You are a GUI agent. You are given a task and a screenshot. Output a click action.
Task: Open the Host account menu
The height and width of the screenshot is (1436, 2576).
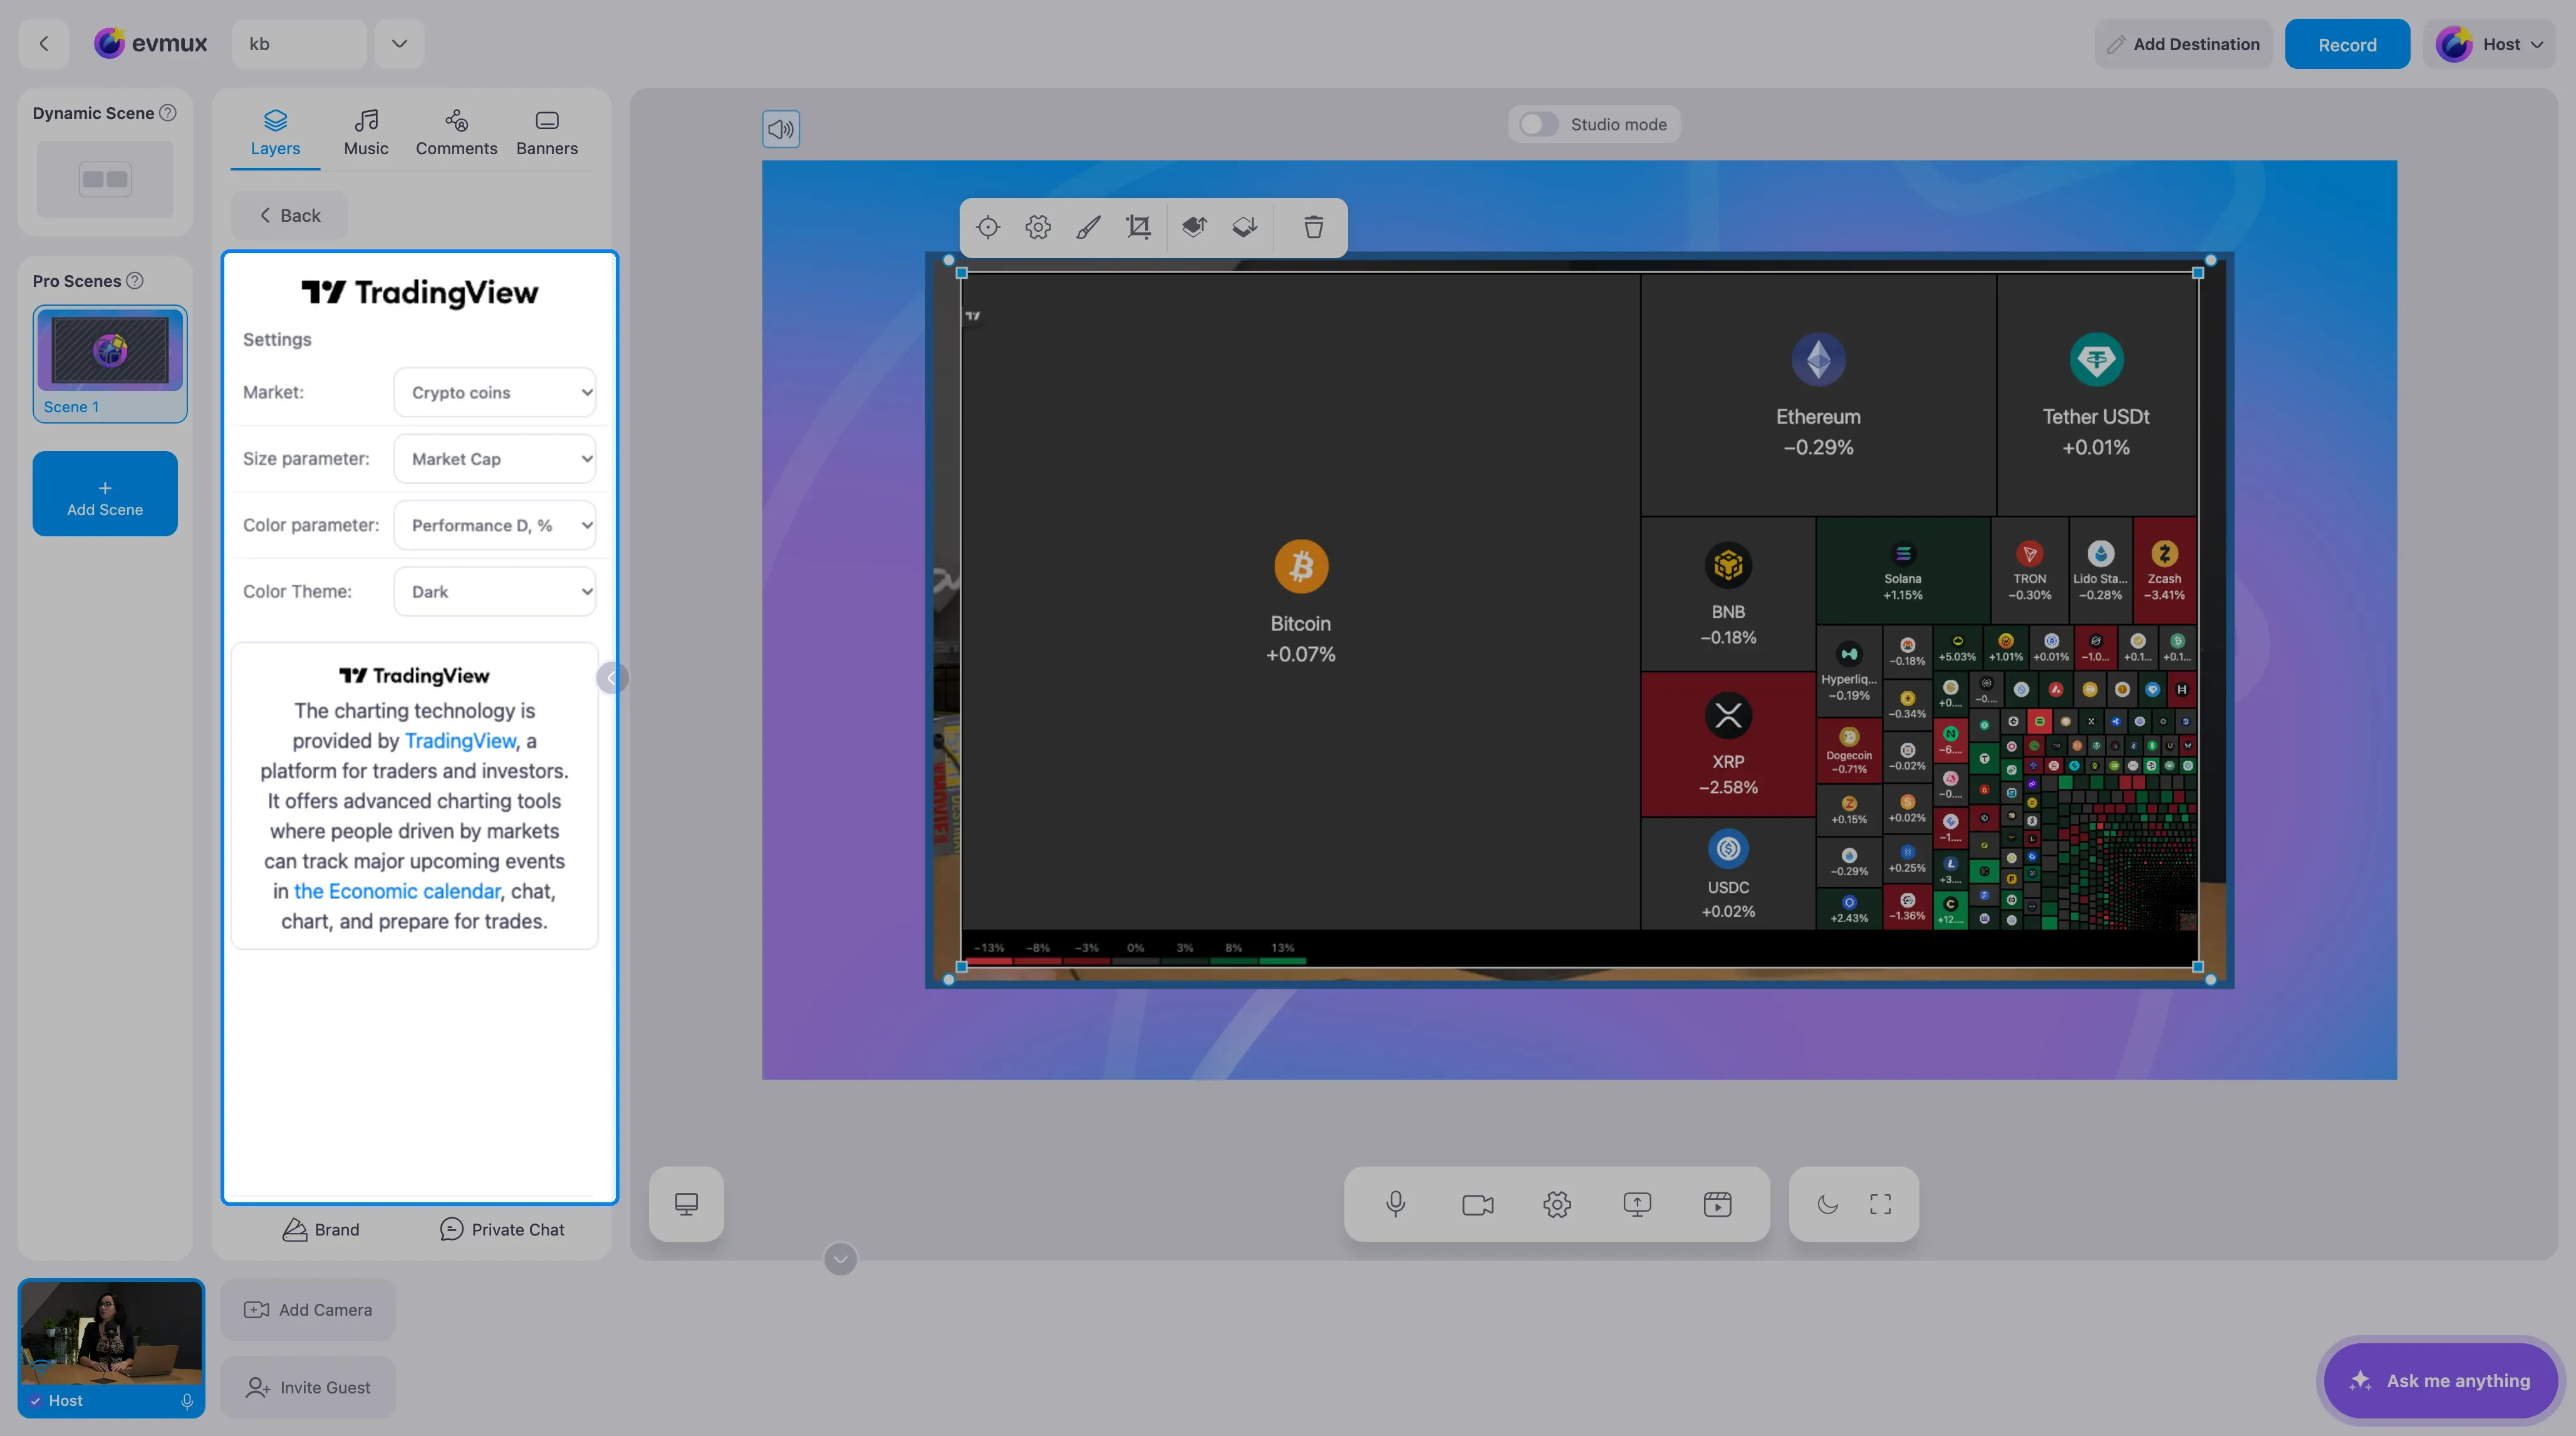[2489, 44]
